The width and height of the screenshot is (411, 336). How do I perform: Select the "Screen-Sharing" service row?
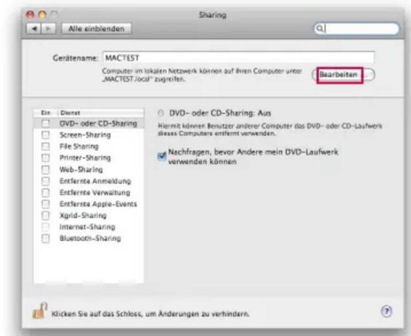(89, 135)
